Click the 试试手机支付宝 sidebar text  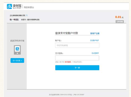[17, 41]
